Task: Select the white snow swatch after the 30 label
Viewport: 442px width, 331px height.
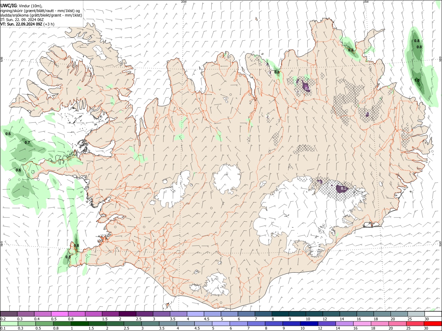Action: pos(433,314)
